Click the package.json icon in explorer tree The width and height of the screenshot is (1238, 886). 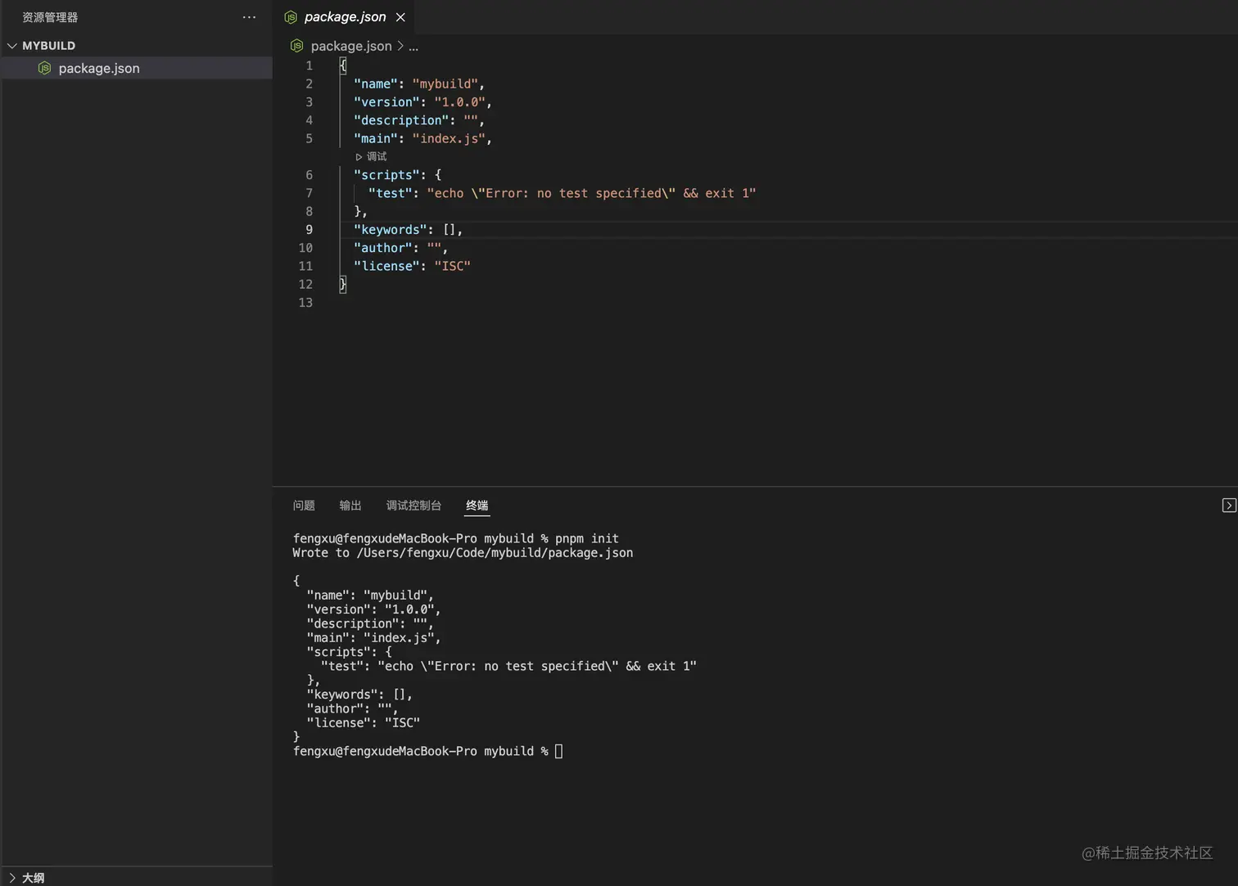click(x=44, y=68)
